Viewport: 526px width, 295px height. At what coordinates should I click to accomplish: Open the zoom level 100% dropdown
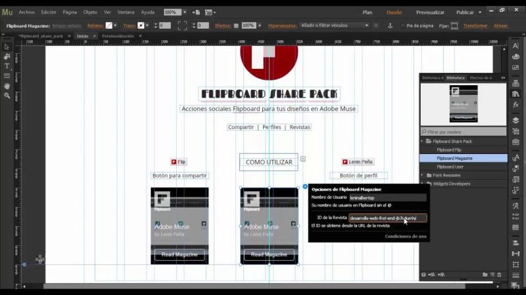[185, 12]
